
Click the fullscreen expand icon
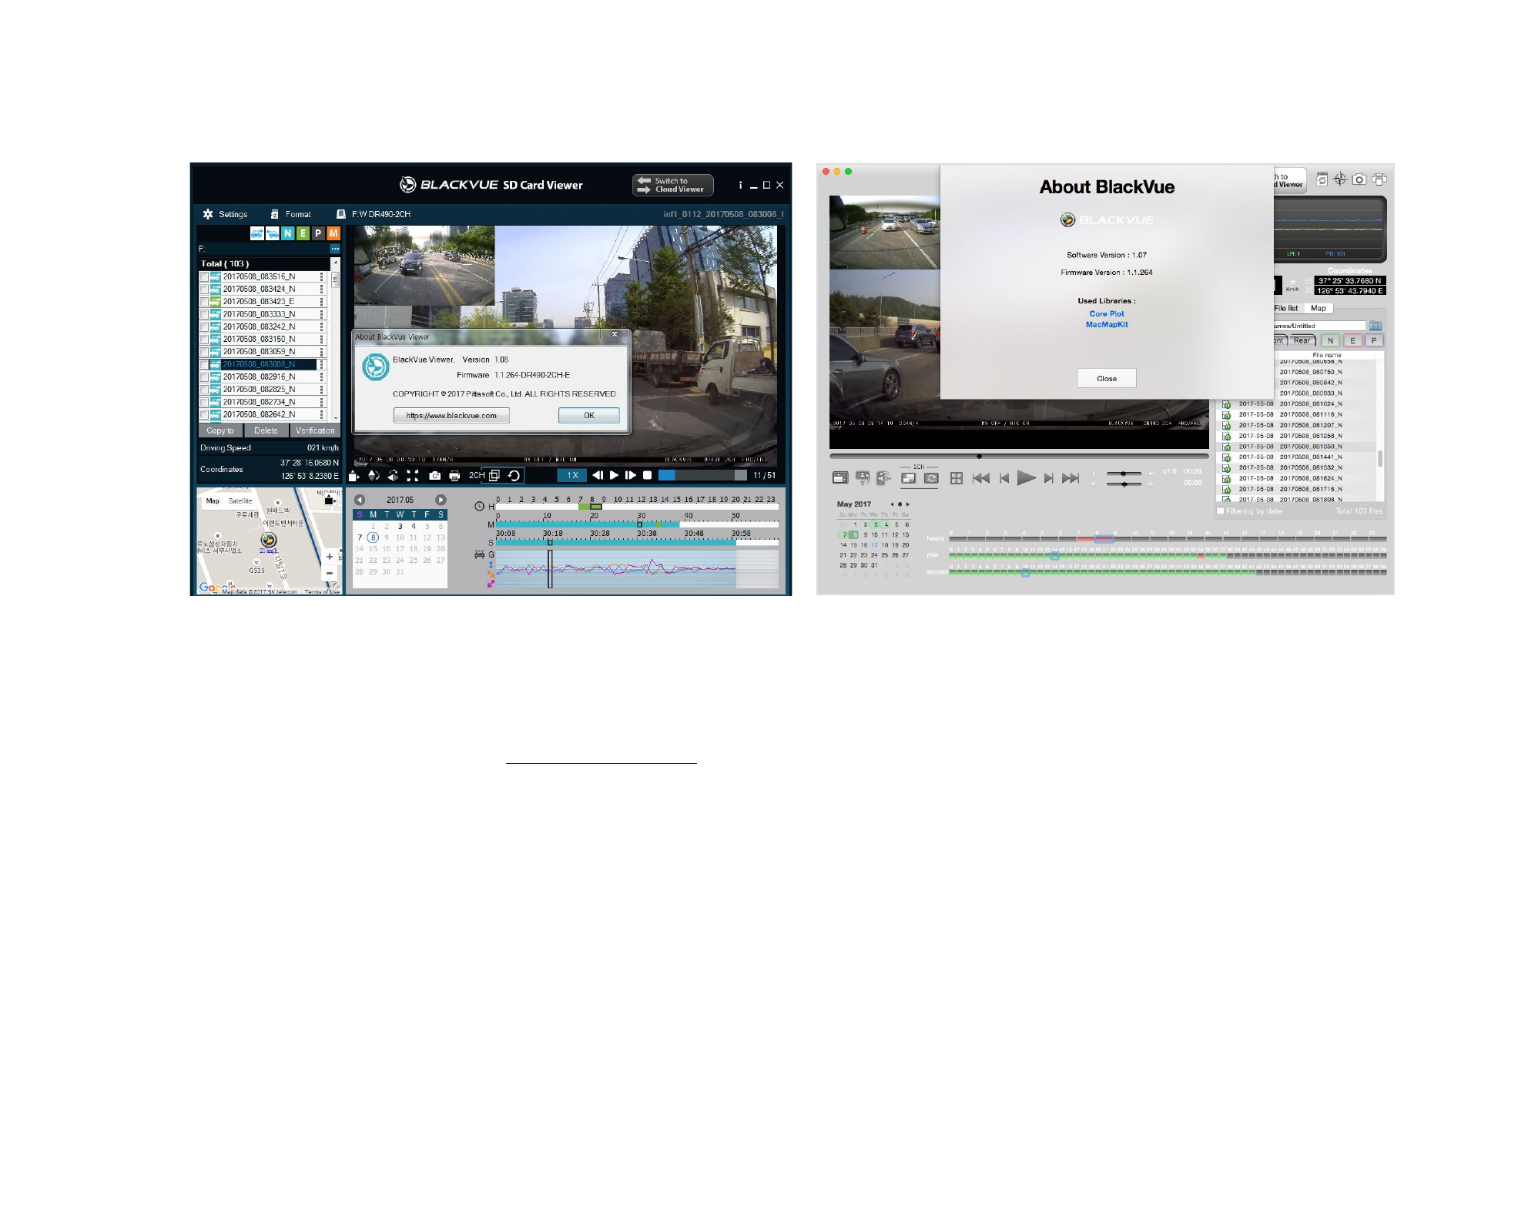click(x=413, y=476)
